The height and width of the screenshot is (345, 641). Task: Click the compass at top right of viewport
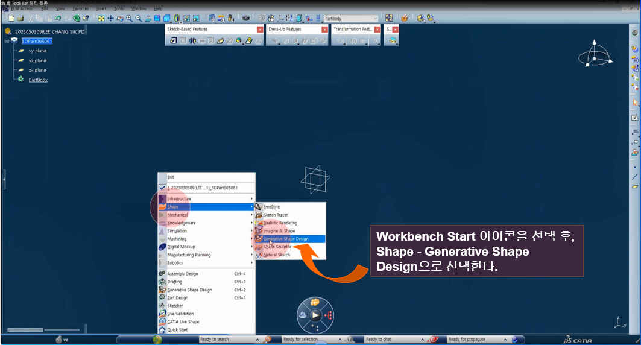click(x=596, y=55)
